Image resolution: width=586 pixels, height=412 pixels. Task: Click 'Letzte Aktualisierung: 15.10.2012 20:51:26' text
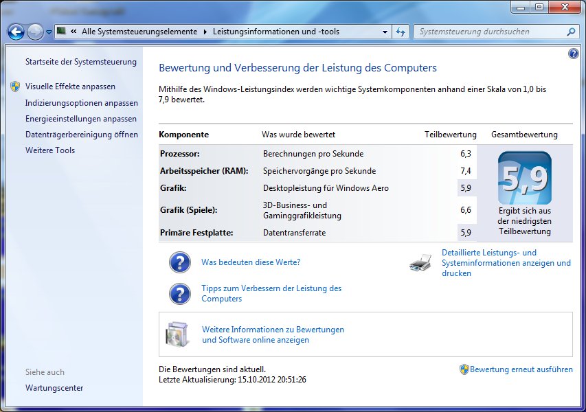coord(232,380)
